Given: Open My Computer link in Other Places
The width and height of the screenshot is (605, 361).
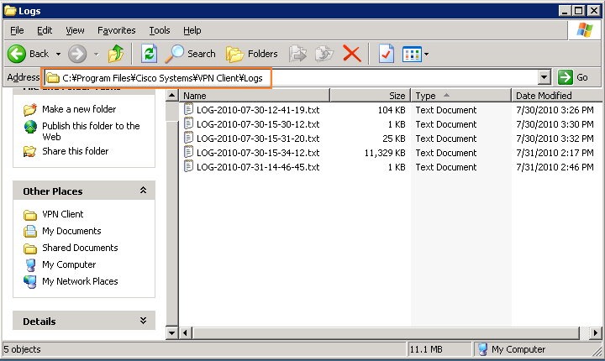Looking at the screenshot, I should (x=69, y=264).
